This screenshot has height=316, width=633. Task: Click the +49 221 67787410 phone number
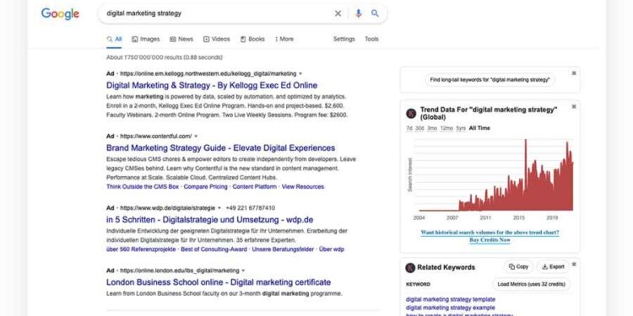click(x=251, y=208)
